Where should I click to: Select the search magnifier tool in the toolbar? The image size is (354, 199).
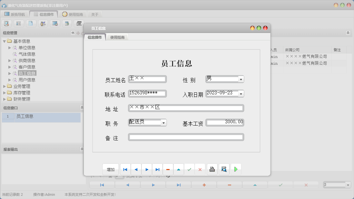click(x=6, y=23)
